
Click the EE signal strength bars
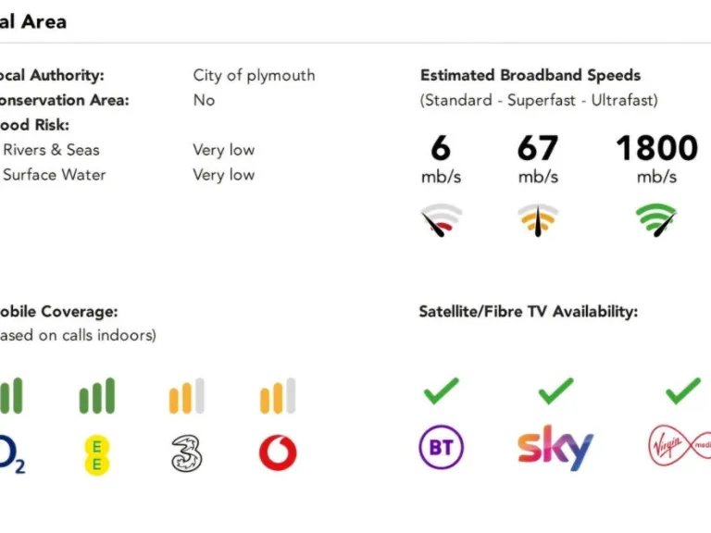point(96,396)
